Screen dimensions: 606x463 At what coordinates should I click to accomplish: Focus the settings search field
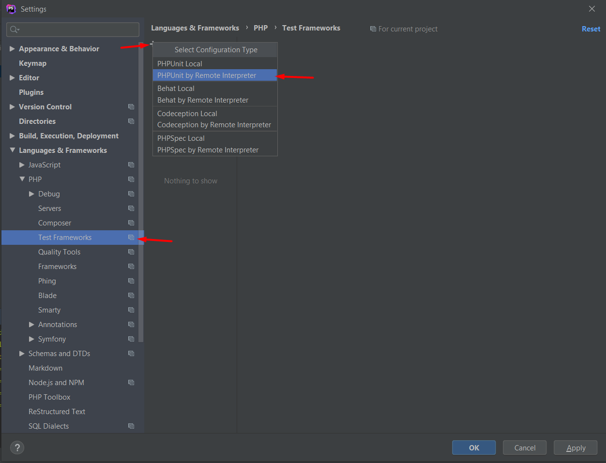pos(73,30)
